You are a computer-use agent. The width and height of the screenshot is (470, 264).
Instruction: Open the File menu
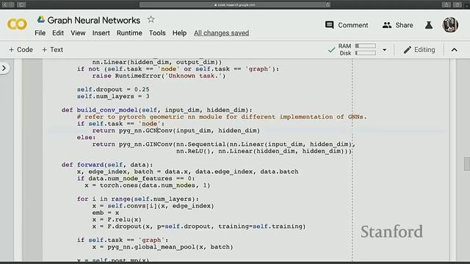(x=40, y=33)
